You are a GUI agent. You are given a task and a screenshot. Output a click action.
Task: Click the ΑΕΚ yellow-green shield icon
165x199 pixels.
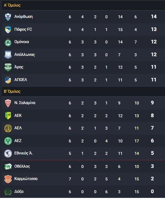click(8, 116)
